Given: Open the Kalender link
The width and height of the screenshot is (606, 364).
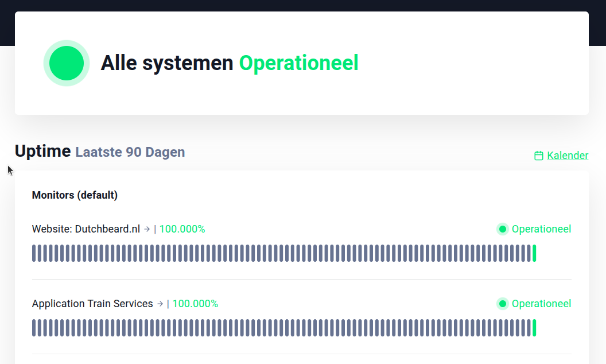Looking at the screenshot, I should tap(568, 156).
